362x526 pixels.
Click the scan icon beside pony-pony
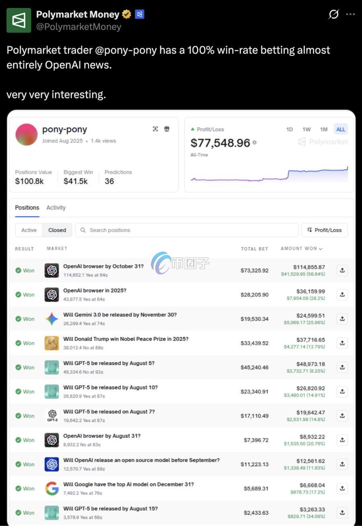[x=155, y=129]
